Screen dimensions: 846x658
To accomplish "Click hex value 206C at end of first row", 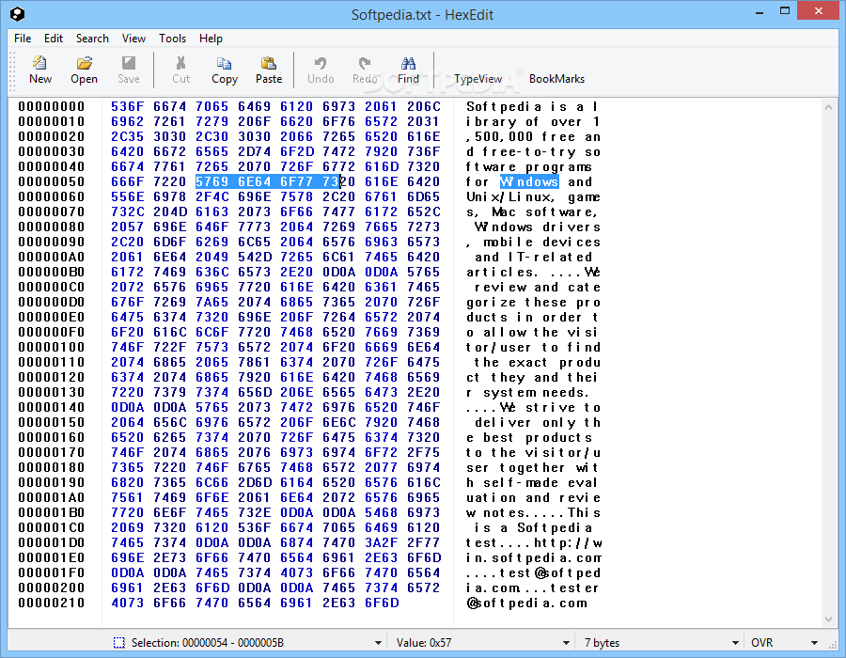I will pyautogui.click(x=424, y=107).
